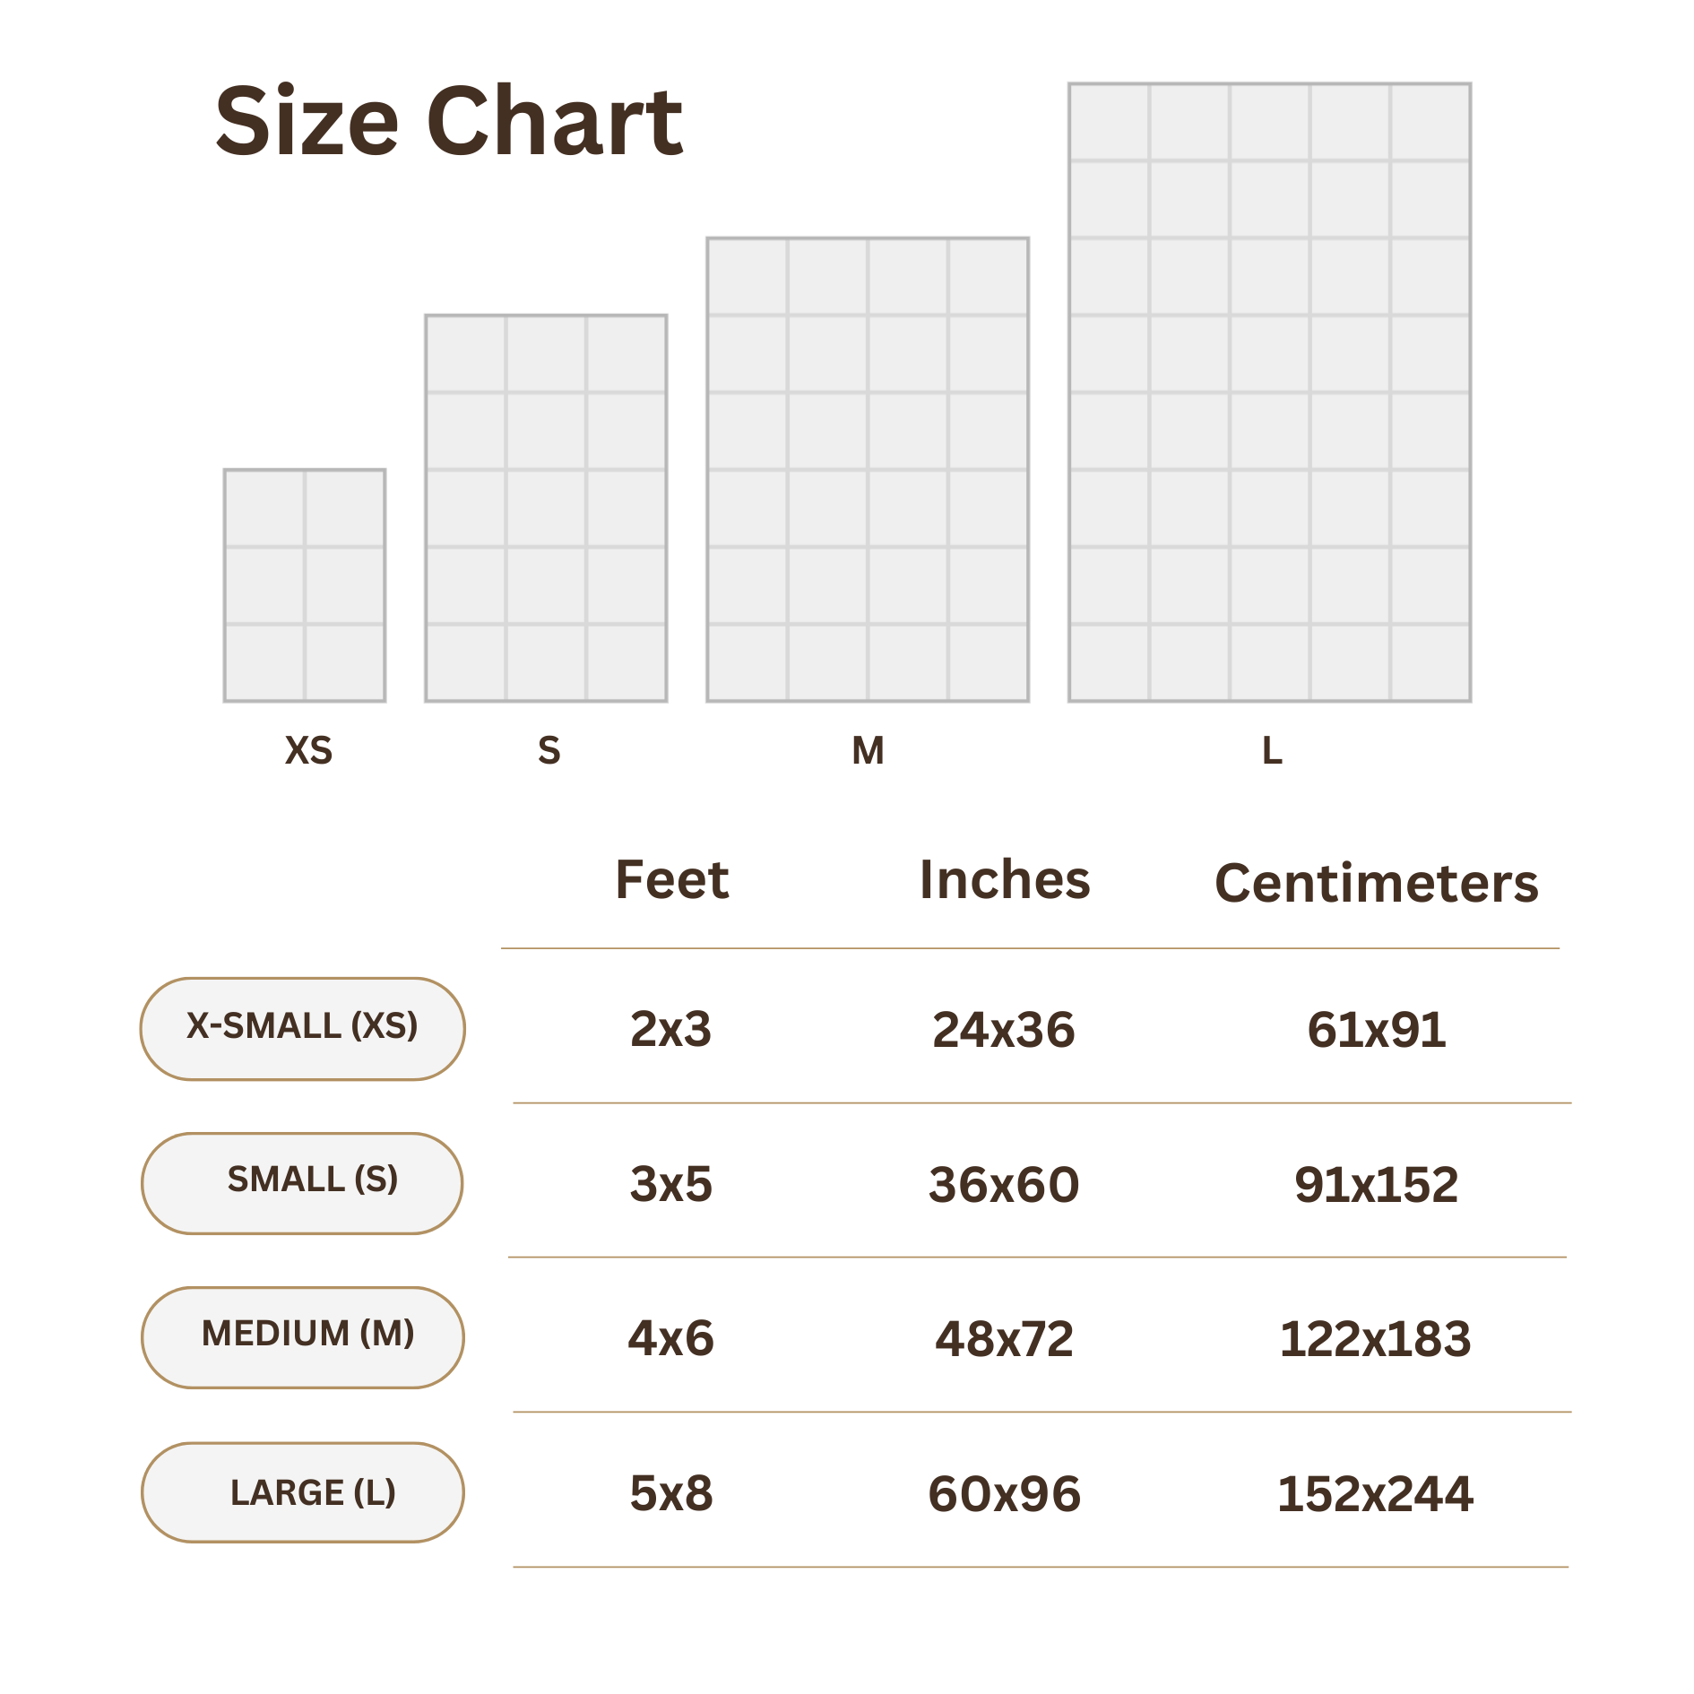
Task: Pick the LARGE (L) pill label
Action: click(x=302, y=1491)
